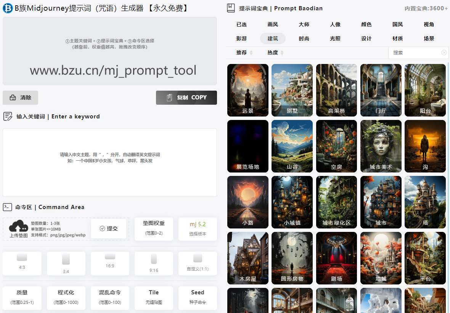Switch to the 大师 tab
This screenshot has width=450, height=313.
pos(304,25)
